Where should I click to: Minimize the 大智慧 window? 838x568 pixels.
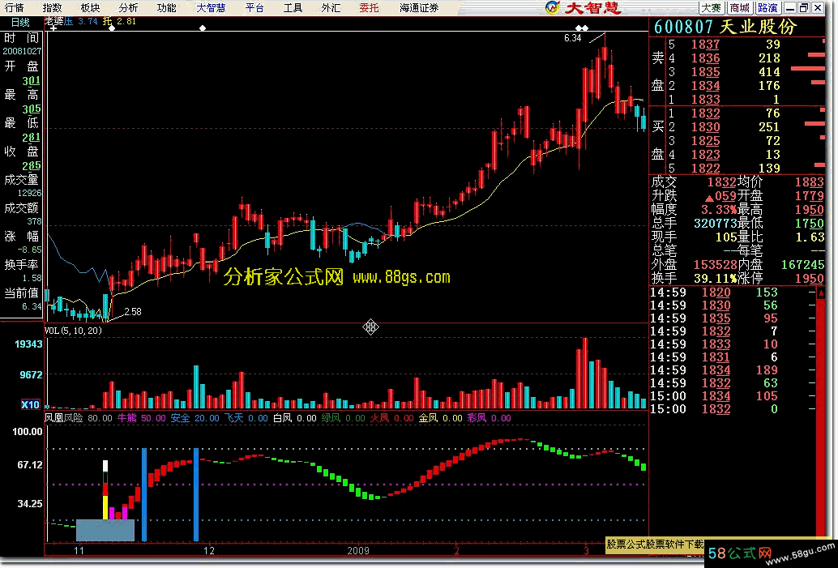tap(790, 7)
